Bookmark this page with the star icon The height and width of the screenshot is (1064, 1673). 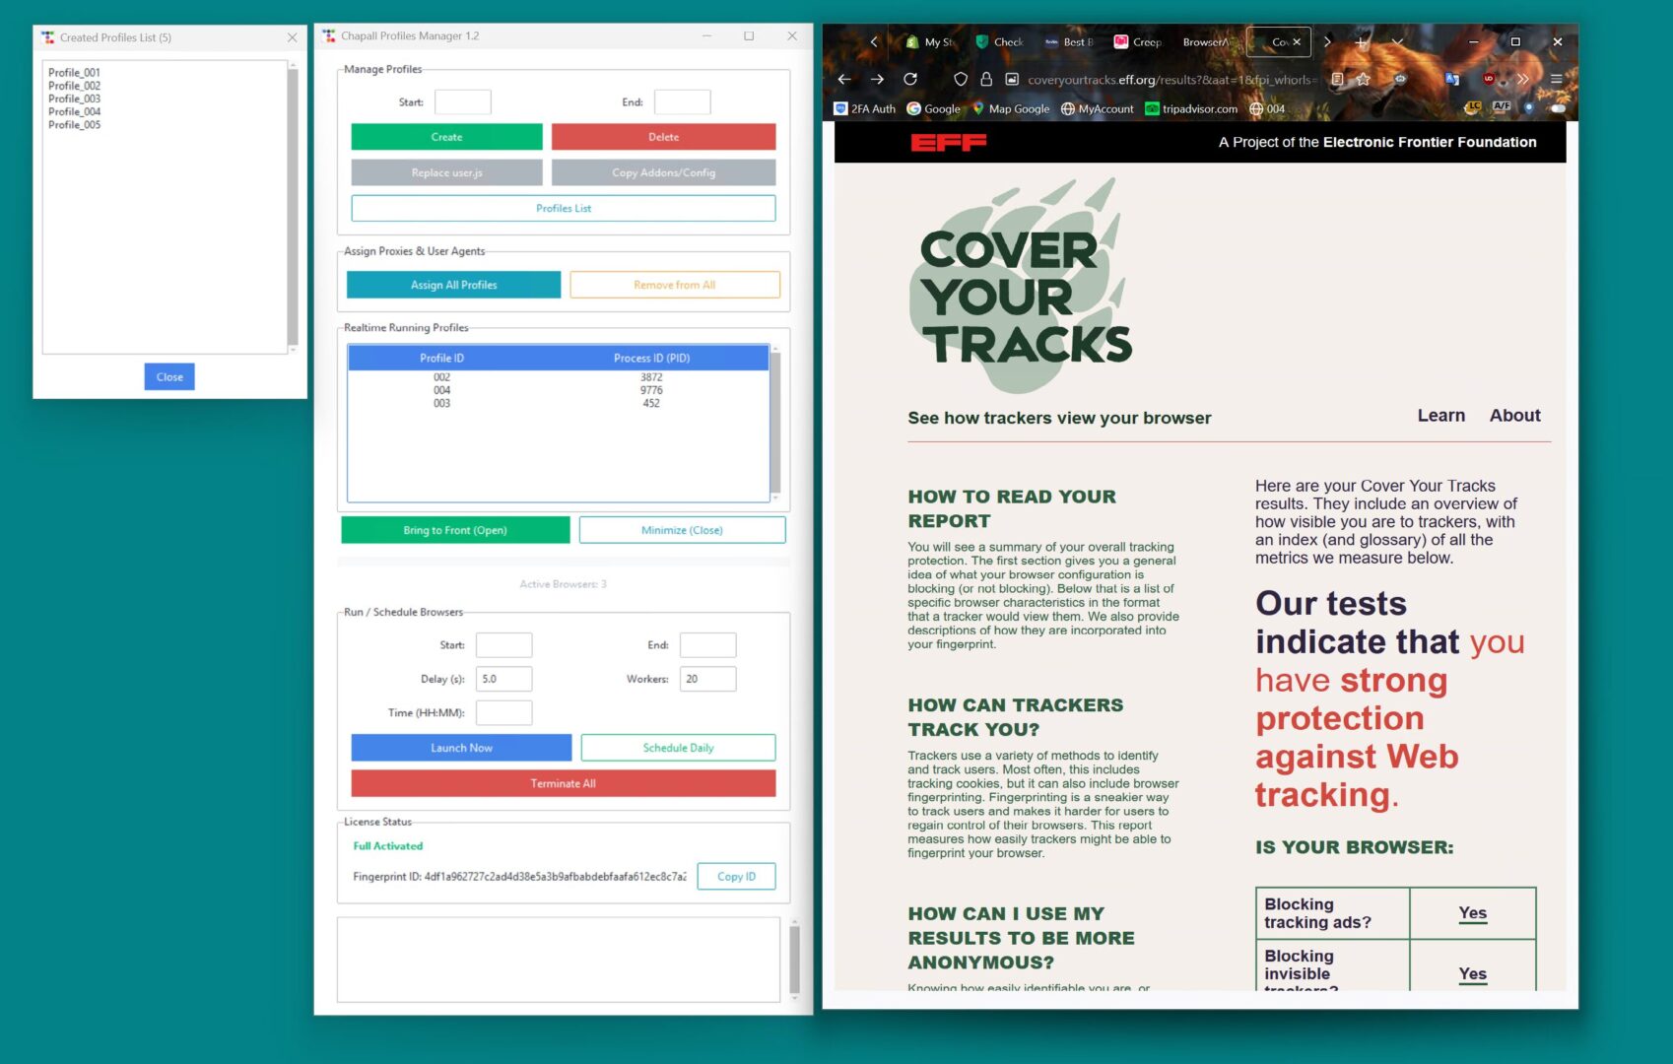click(1364, 79)
